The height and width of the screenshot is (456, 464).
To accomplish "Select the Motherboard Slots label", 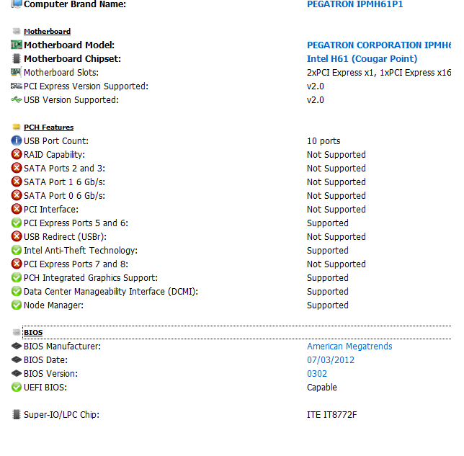I will [61, 73].
